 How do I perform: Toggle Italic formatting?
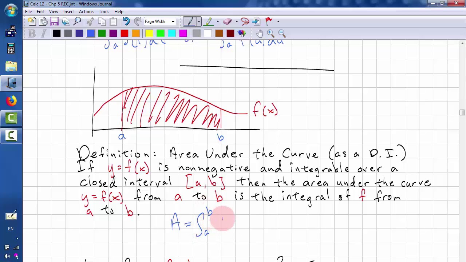(43, 33)
